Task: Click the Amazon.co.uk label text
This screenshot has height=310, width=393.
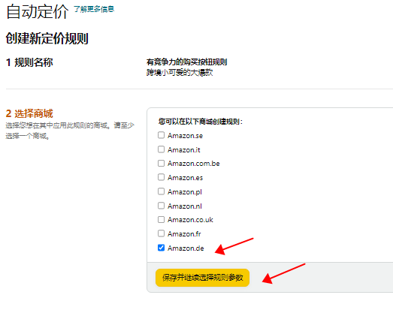Action: [x=190, y=220]
